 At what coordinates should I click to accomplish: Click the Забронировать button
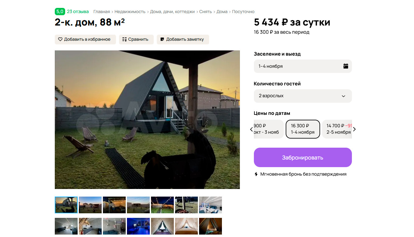303,157
